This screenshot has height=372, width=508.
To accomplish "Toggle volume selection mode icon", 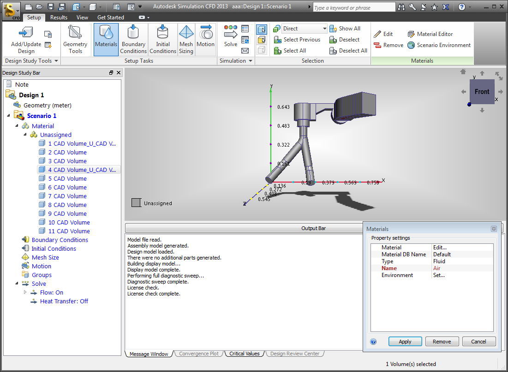I will [x=262, y=30].
